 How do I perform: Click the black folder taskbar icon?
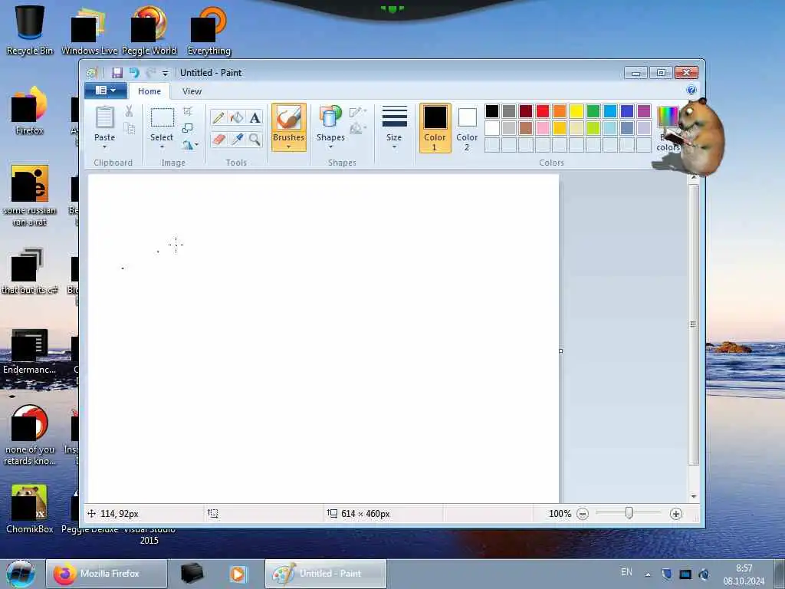coord(192,574)
